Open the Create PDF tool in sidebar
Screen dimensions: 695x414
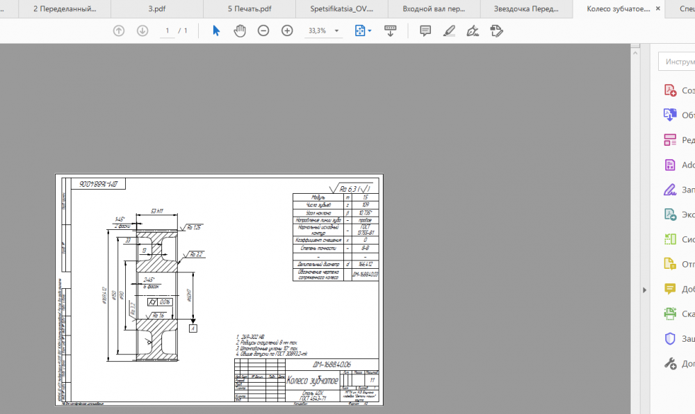pyautogui.click(x=671, y=90)
